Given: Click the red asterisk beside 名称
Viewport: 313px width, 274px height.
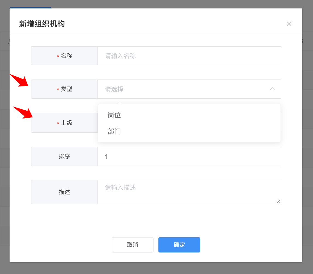Looking at the screenshot, I should tap(58, 56).
